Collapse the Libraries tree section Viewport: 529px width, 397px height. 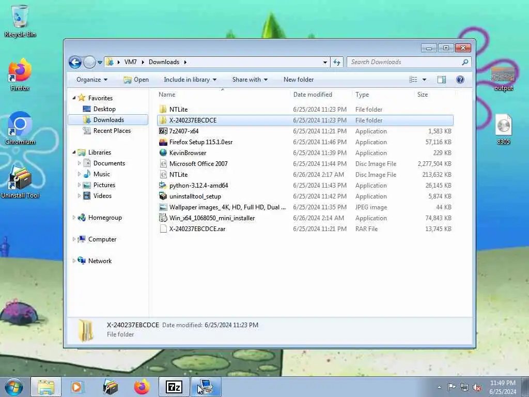click(x=74, y=152)
